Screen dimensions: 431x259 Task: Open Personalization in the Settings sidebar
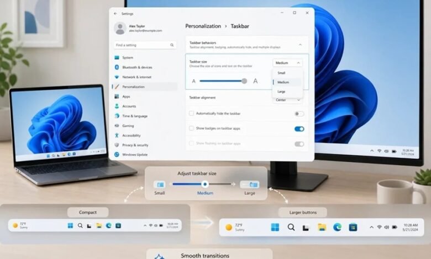[145, 87]
